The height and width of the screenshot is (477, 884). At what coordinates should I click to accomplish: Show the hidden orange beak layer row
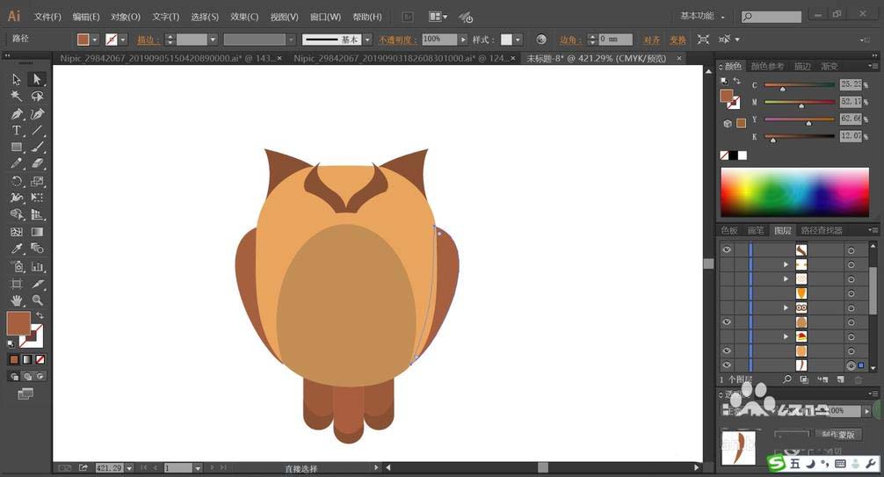727,293
